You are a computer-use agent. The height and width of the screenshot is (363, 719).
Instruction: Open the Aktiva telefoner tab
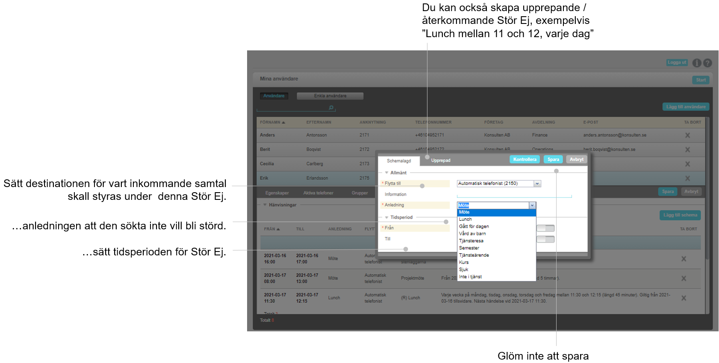pos(318,193)
